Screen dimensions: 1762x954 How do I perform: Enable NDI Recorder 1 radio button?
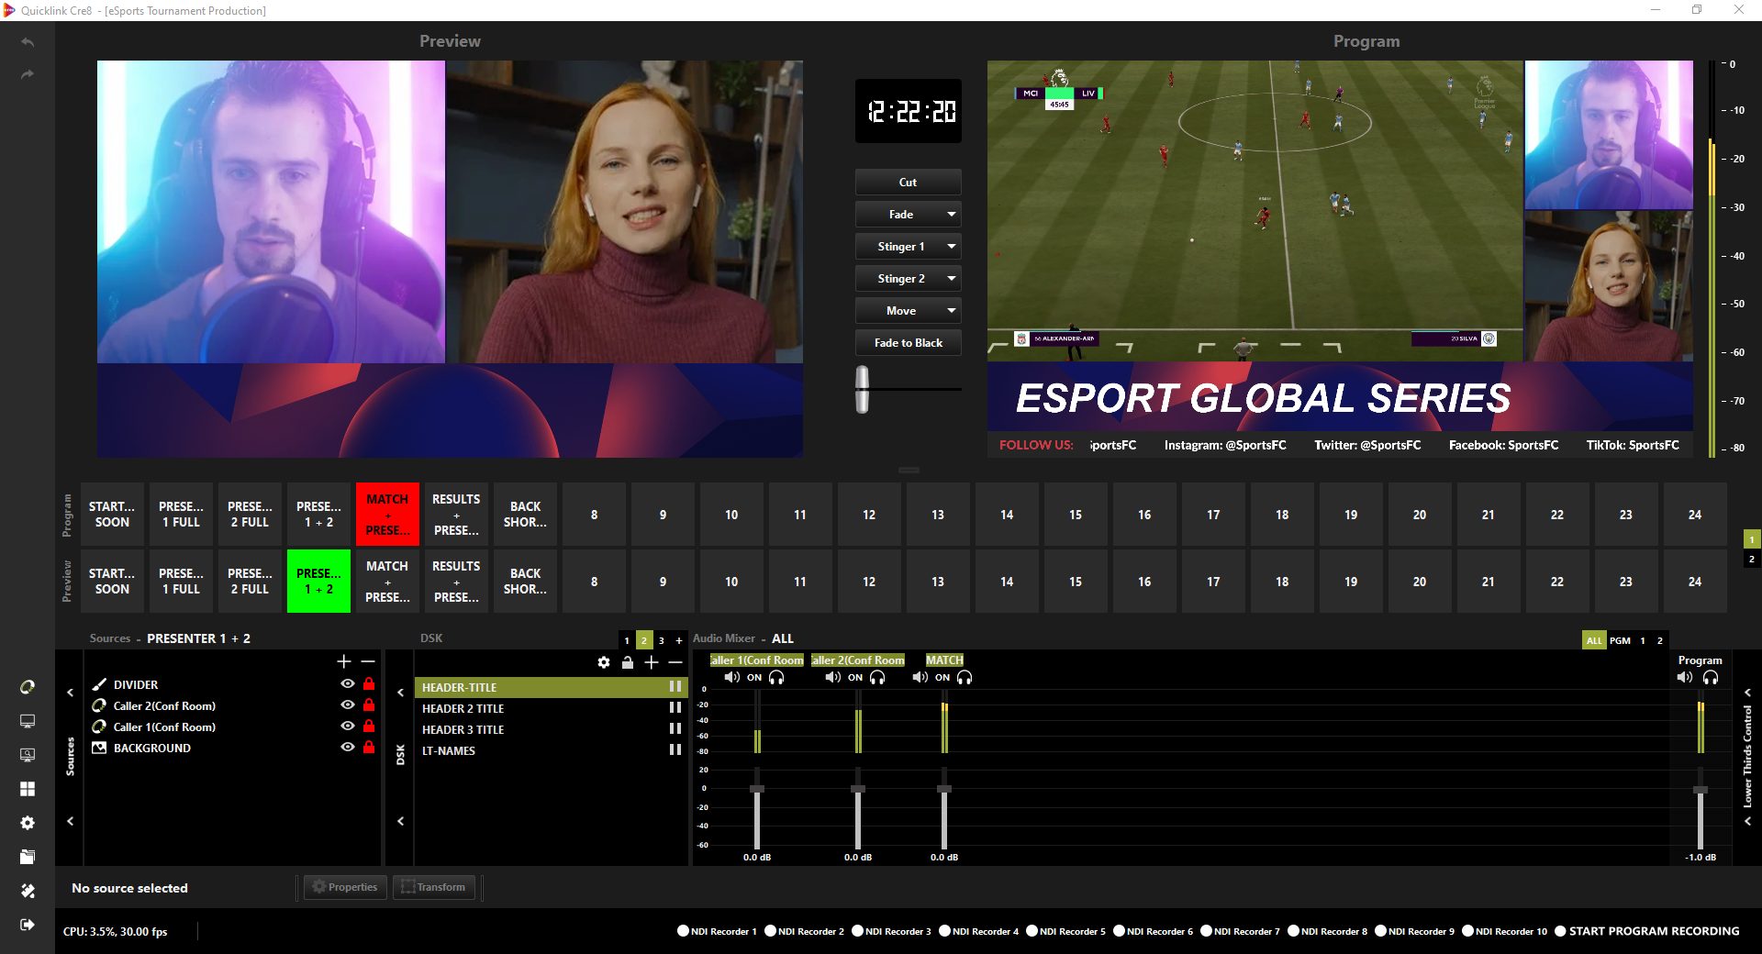click(683, 931)
